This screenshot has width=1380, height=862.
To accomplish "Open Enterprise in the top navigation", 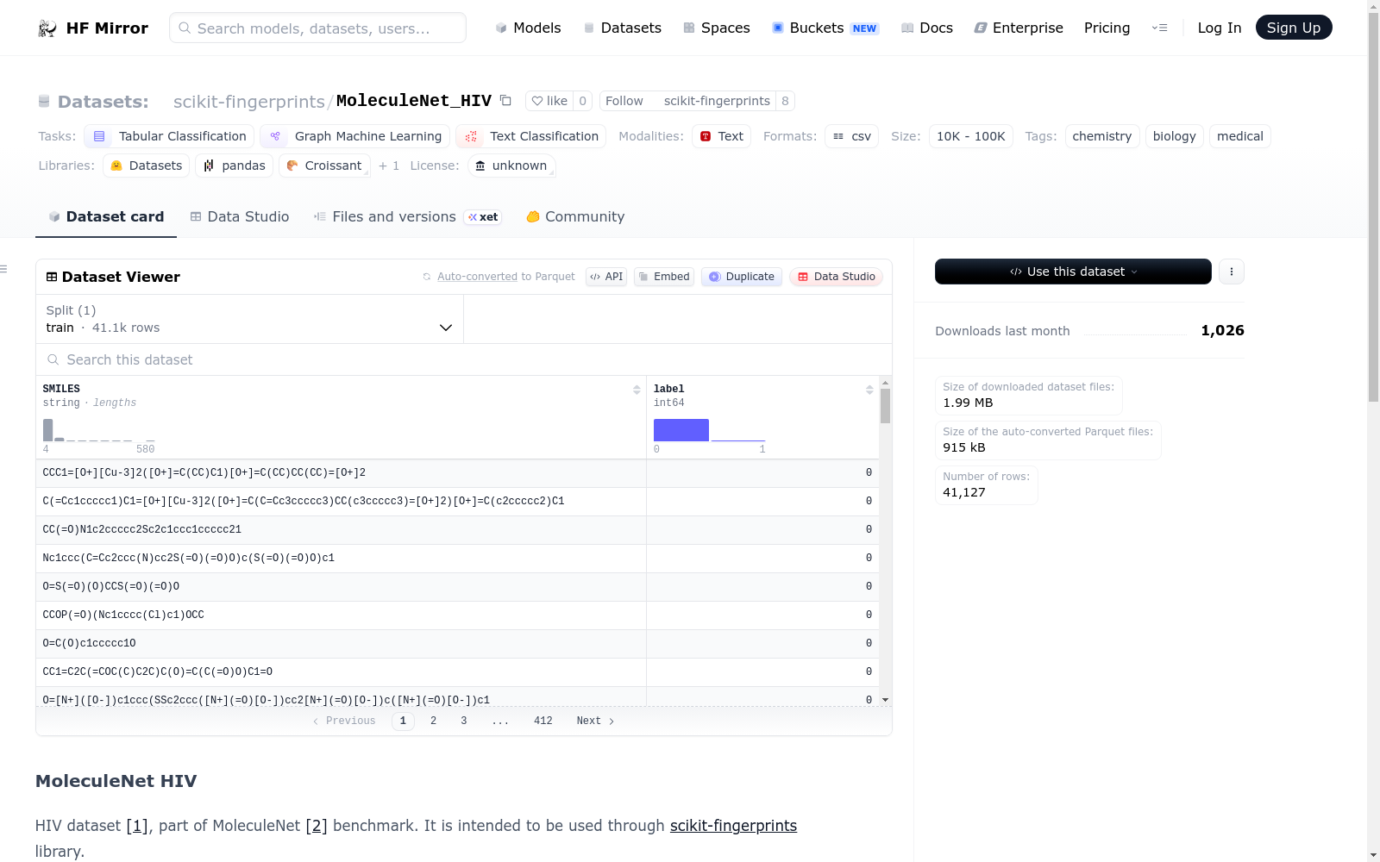I will 1019,28.
